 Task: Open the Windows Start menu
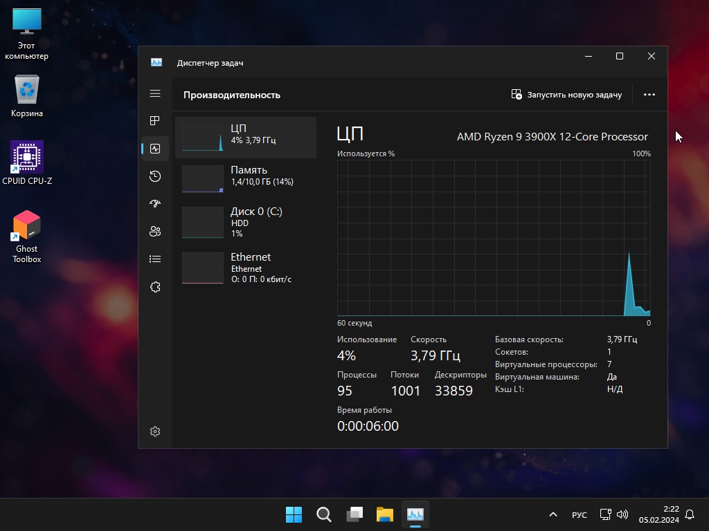point(294,514)
